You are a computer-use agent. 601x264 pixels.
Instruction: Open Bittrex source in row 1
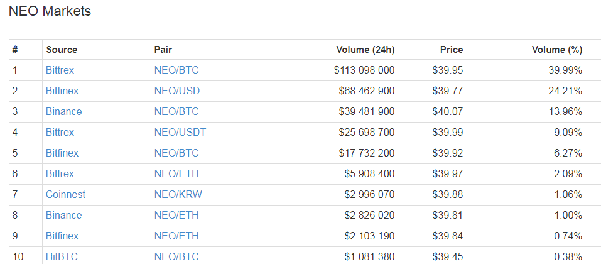(x=60, y=70)
